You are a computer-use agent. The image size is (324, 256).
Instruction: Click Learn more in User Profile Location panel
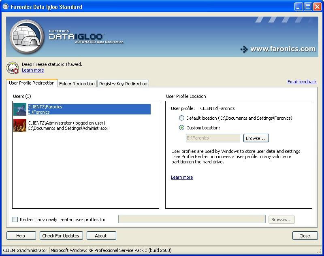pyautogui.click(x=182, y=177)
